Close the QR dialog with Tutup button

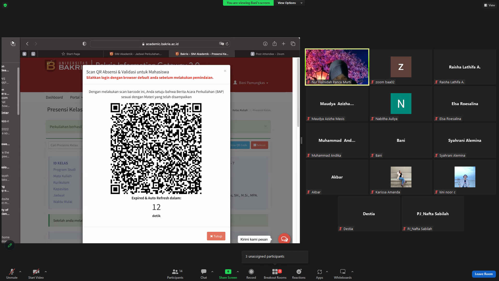click(x=216, y=236)
